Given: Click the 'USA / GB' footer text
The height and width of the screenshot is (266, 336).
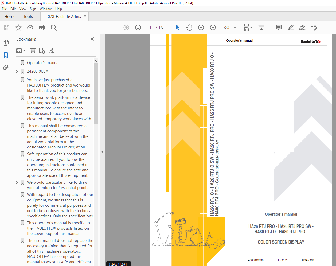Looking at the screenshot, I should pos(308,260).
